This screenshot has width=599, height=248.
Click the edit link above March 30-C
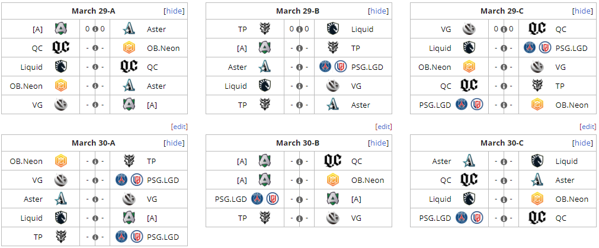[x=588, y=127]
